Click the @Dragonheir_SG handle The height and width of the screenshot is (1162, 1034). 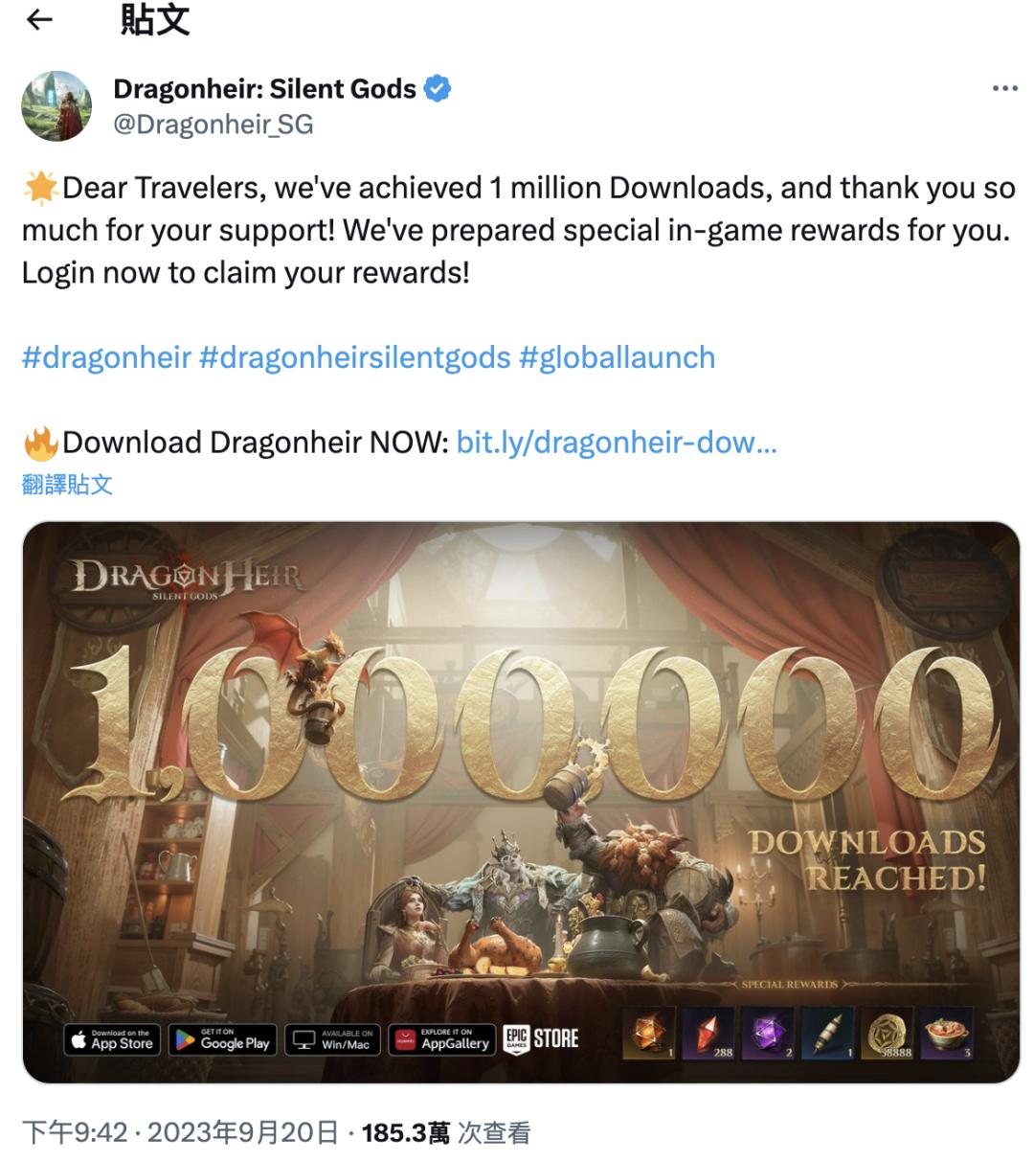point(214,125)
